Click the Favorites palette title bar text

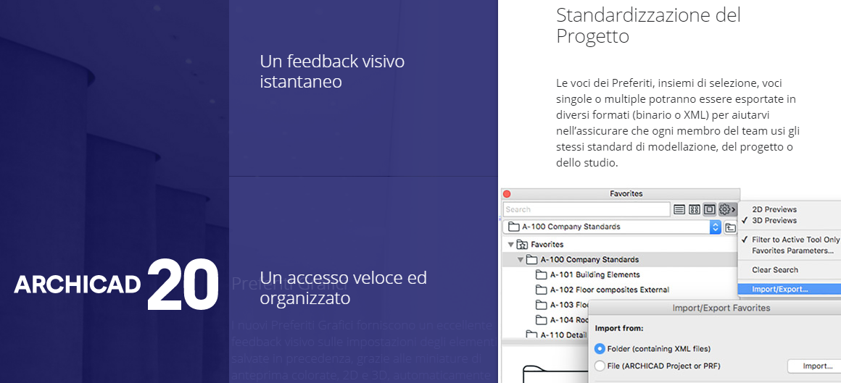[626, 194]
